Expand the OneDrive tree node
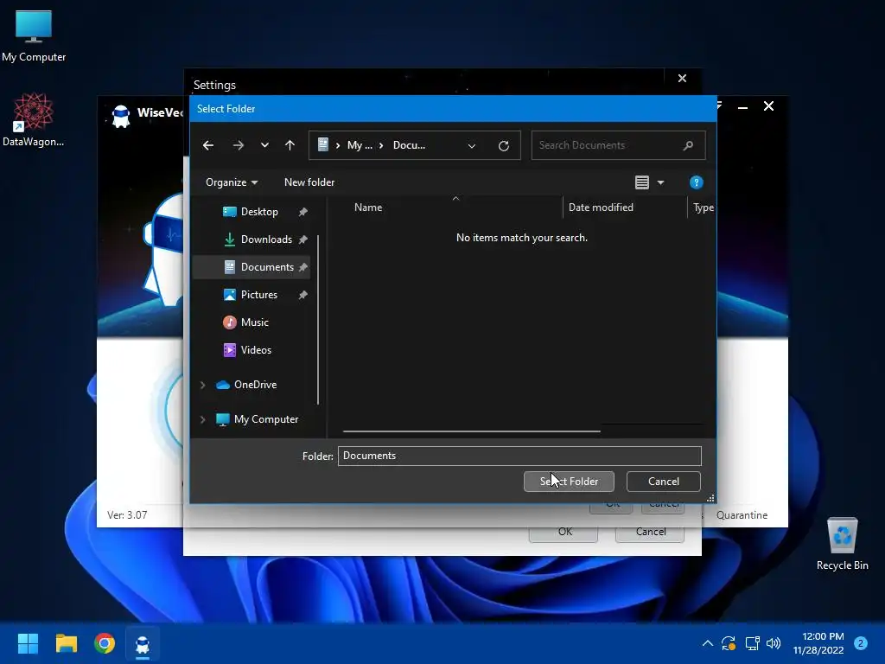The image size is (885, 664). pos(202,385)
